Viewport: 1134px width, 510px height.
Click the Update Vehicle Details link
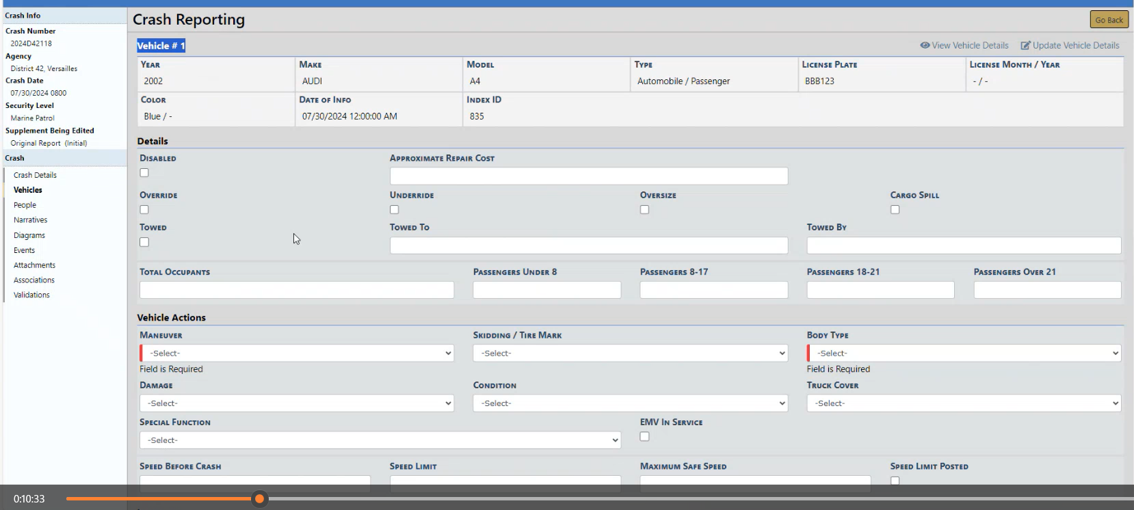point(1075,46)
